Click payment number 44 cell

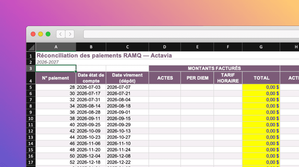pos(56,137)
